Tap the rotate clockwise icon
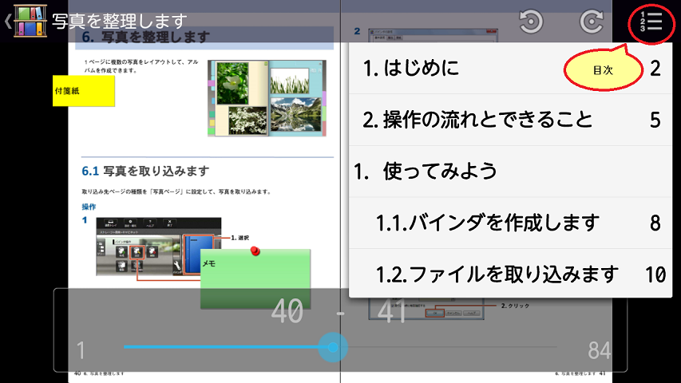 click(x=592, y=21)
